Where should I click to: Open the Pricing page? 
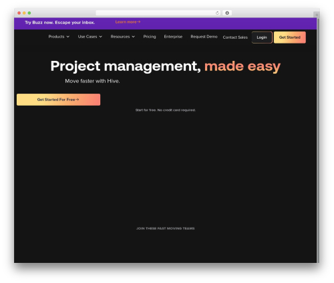click(150, 37)
